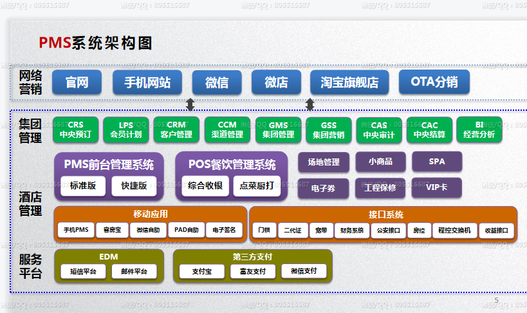This screenshot has height=313, width=527.
Task: Open the BI 经营分析 box
Action: coord(479,130)
